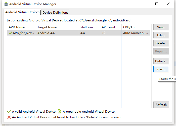
Task: View Details... of the selected AVD
Action: 161,61
